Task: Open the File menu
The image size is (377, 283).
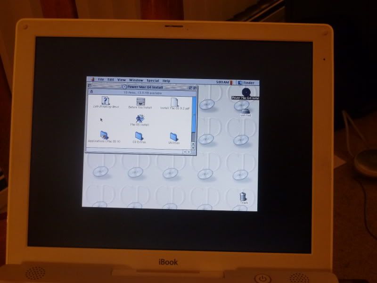Action: pyautogui.click(x=101, y=80)
